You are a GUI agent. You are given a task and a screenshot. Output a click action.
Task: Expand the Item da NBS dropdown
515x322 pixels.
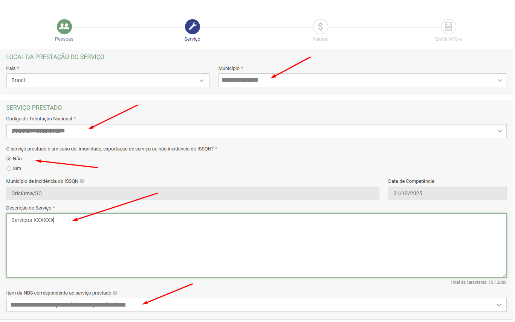tap(256, 305)
